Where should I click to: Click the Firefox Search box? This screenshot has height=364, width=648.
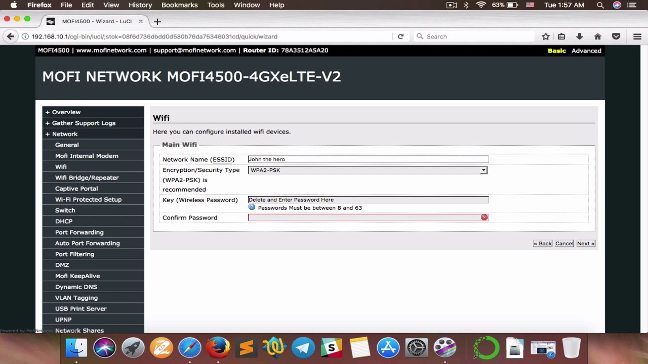[x=474, y=36]
